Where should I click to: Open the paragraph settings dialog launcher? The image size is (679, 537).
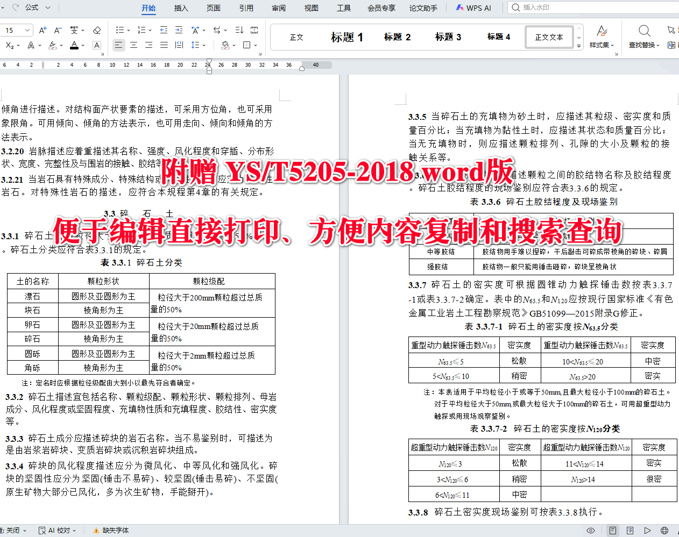pos(260,54)
